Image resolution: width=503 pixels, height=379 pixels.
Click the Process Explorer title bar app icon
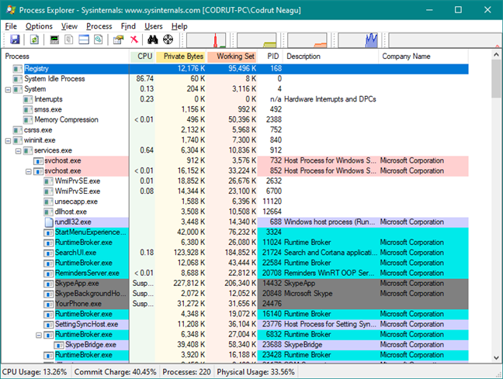click(x=11, y=9)
